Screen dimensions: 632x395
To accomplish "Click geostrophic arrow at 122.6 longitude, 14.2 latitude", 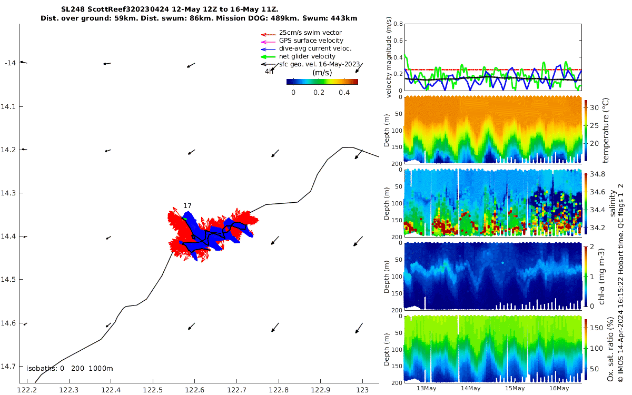I will point(192,152).
